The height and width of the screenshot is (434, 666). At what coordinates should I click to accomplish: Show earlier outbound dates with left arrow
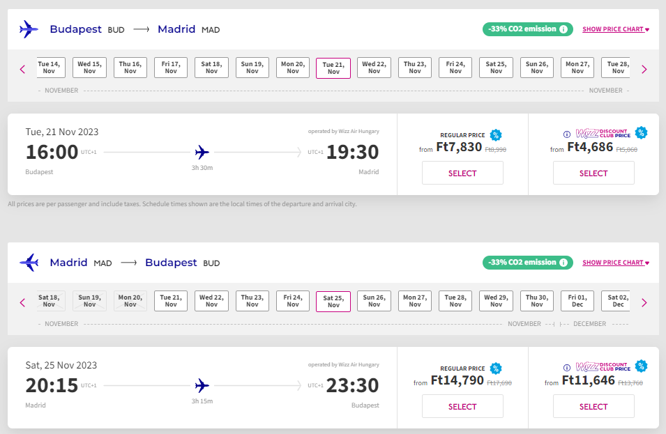22,69
